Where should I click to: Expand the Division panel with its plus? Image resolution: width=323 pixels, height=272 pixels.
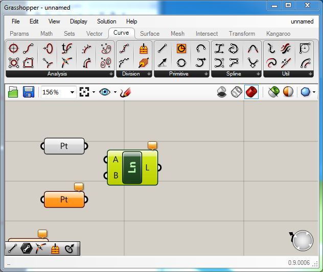click(x=149, y=73)
